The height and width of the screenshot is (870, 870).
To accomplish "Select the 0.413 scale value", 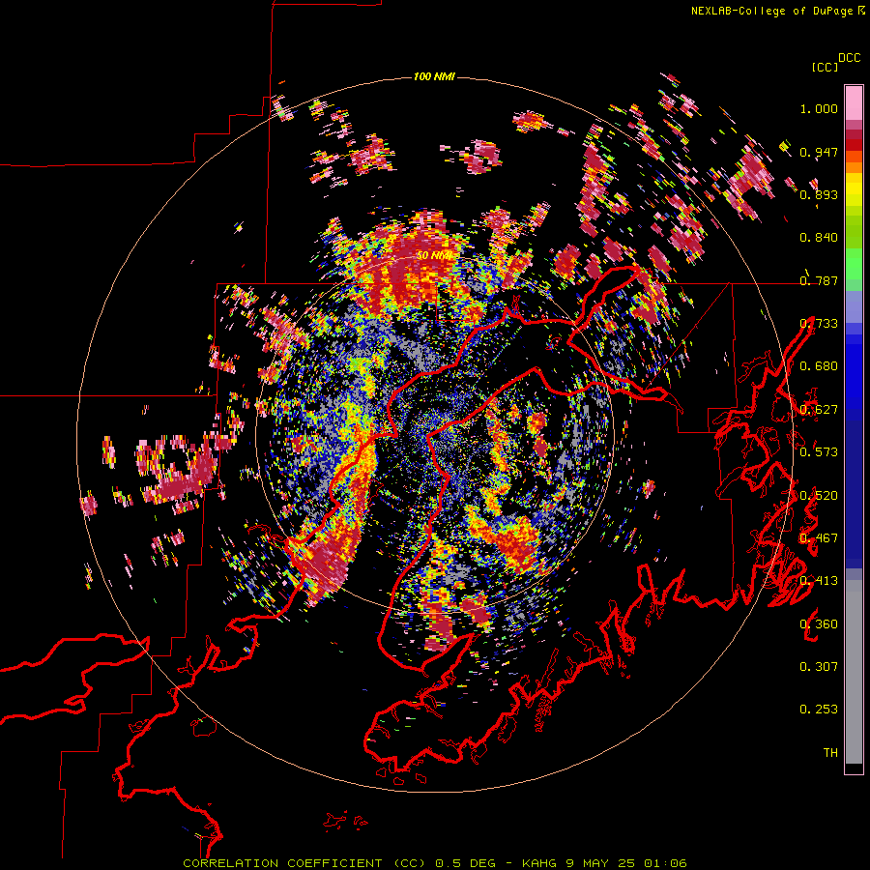I will tap(819, 581).
